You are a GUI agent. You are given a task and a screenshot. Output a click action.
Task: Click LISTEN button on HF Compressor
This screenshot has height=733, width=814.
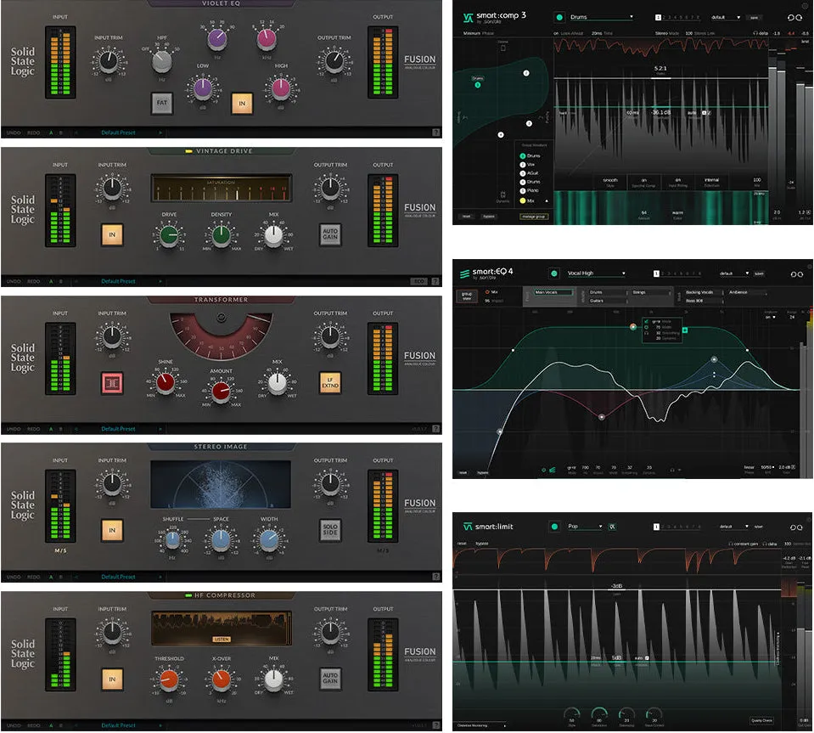[x=222, y=640]
